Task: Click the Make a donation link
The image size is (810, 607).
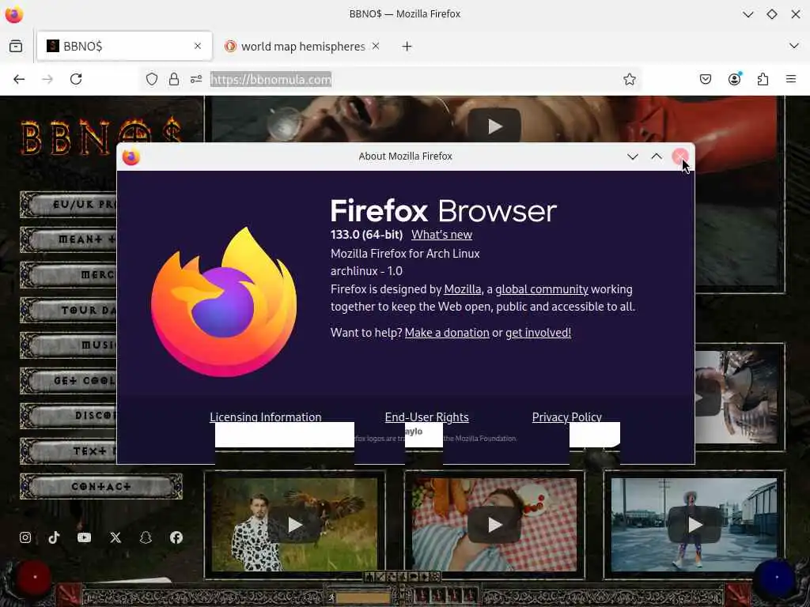Action: coord(447,333)
